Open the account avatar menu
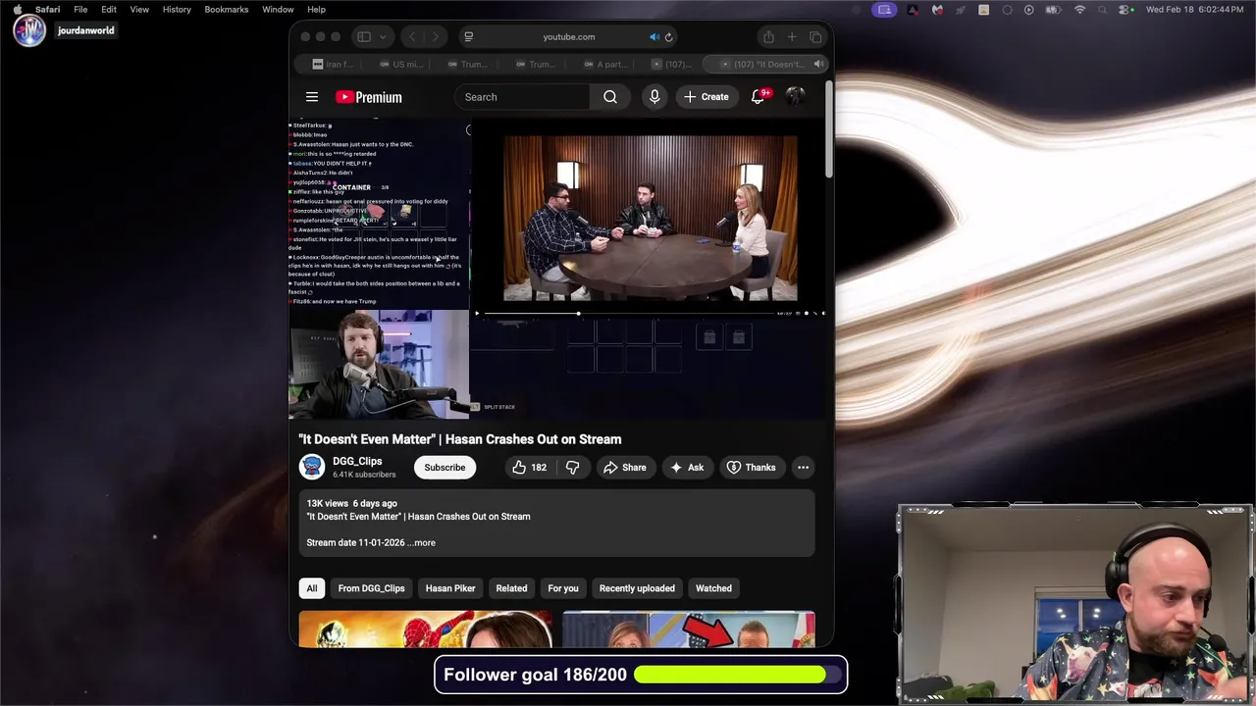Screen dimensions: 1256x706 pyautogui.click(x=795, y=96)
